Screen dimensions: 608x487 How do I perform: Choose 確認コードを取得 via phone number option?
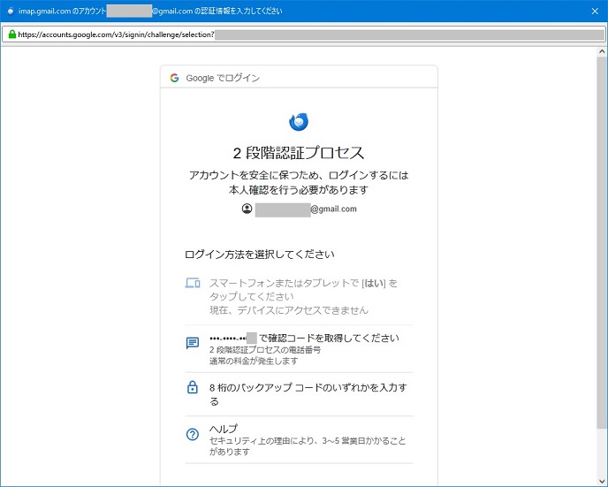pyautogui.click(x=303, y=343)
